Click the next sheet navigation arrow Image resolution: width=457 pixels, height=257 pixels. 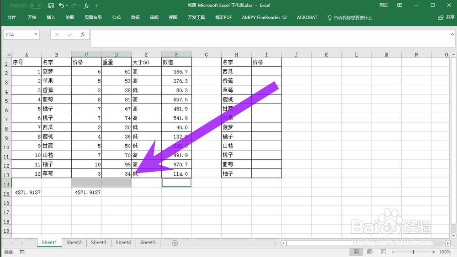click(x=22, y=243)
